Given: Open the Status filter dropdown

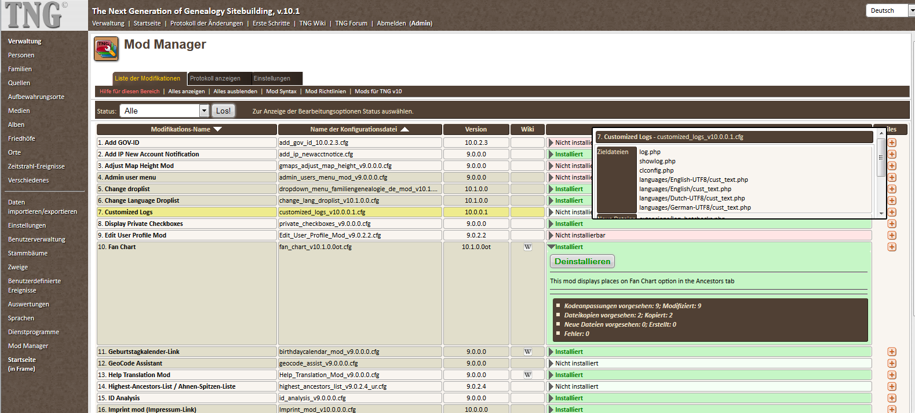Looking at the screenshot, I should point(164,111).
